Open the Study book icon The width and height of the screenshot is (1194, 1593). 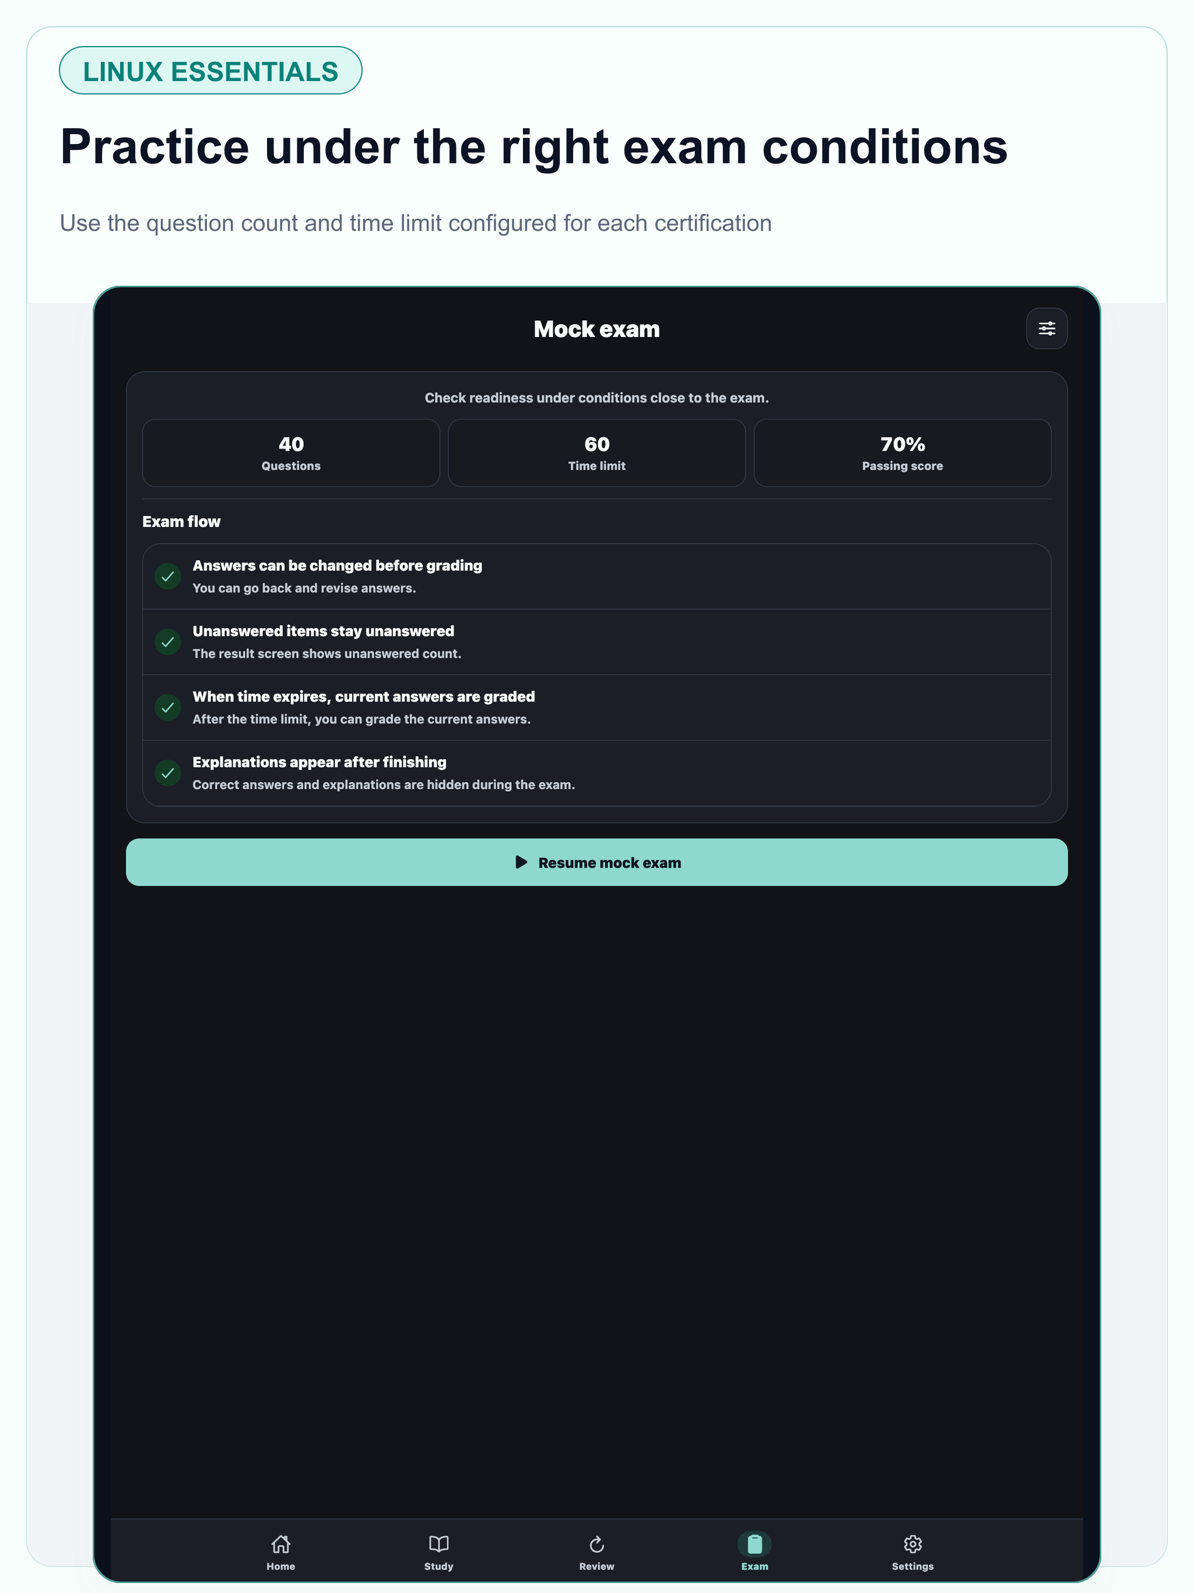pyautogui.click(x=438, y=1543)
